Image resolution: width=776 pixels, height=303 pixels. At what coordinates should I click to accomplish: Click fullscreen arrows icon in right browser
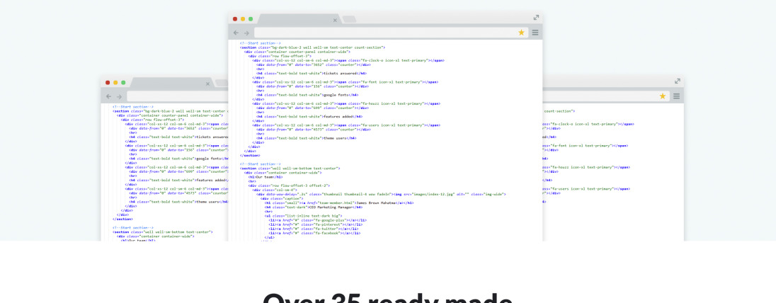(678, 81)
